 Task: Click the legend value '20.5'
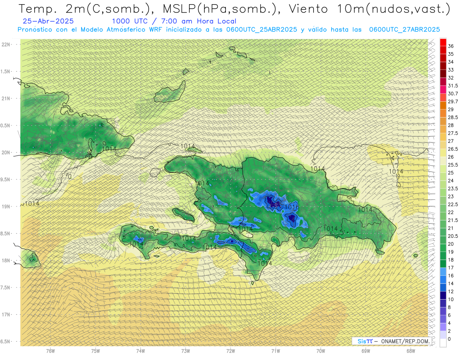[x=453, y=236]
